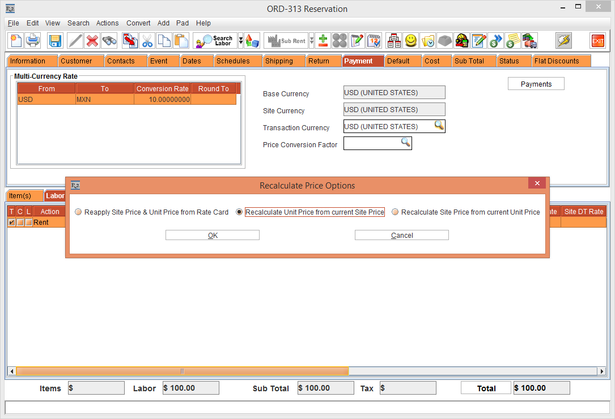Open the dropdown arrow beside Search Labor
Screen dimensions: 615x419
[x=241, y=41]
